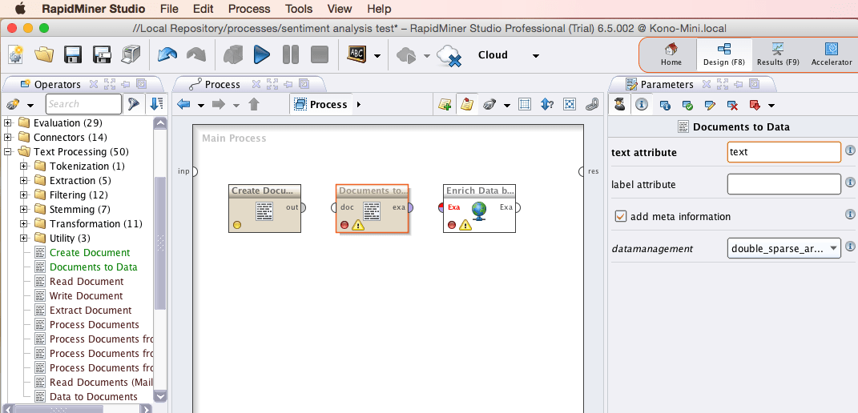The image size is (858, 413).
Task: Open the Operators plug icon dropdown arrow
Action: click(x=30, y=105)
